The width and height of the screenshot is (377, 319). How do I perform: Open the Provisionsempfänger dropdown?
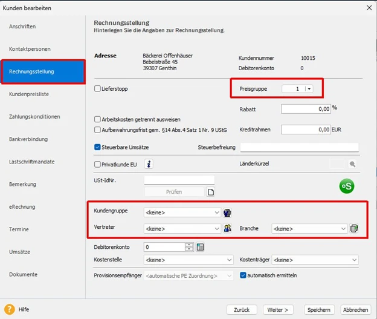coord(230,275)
